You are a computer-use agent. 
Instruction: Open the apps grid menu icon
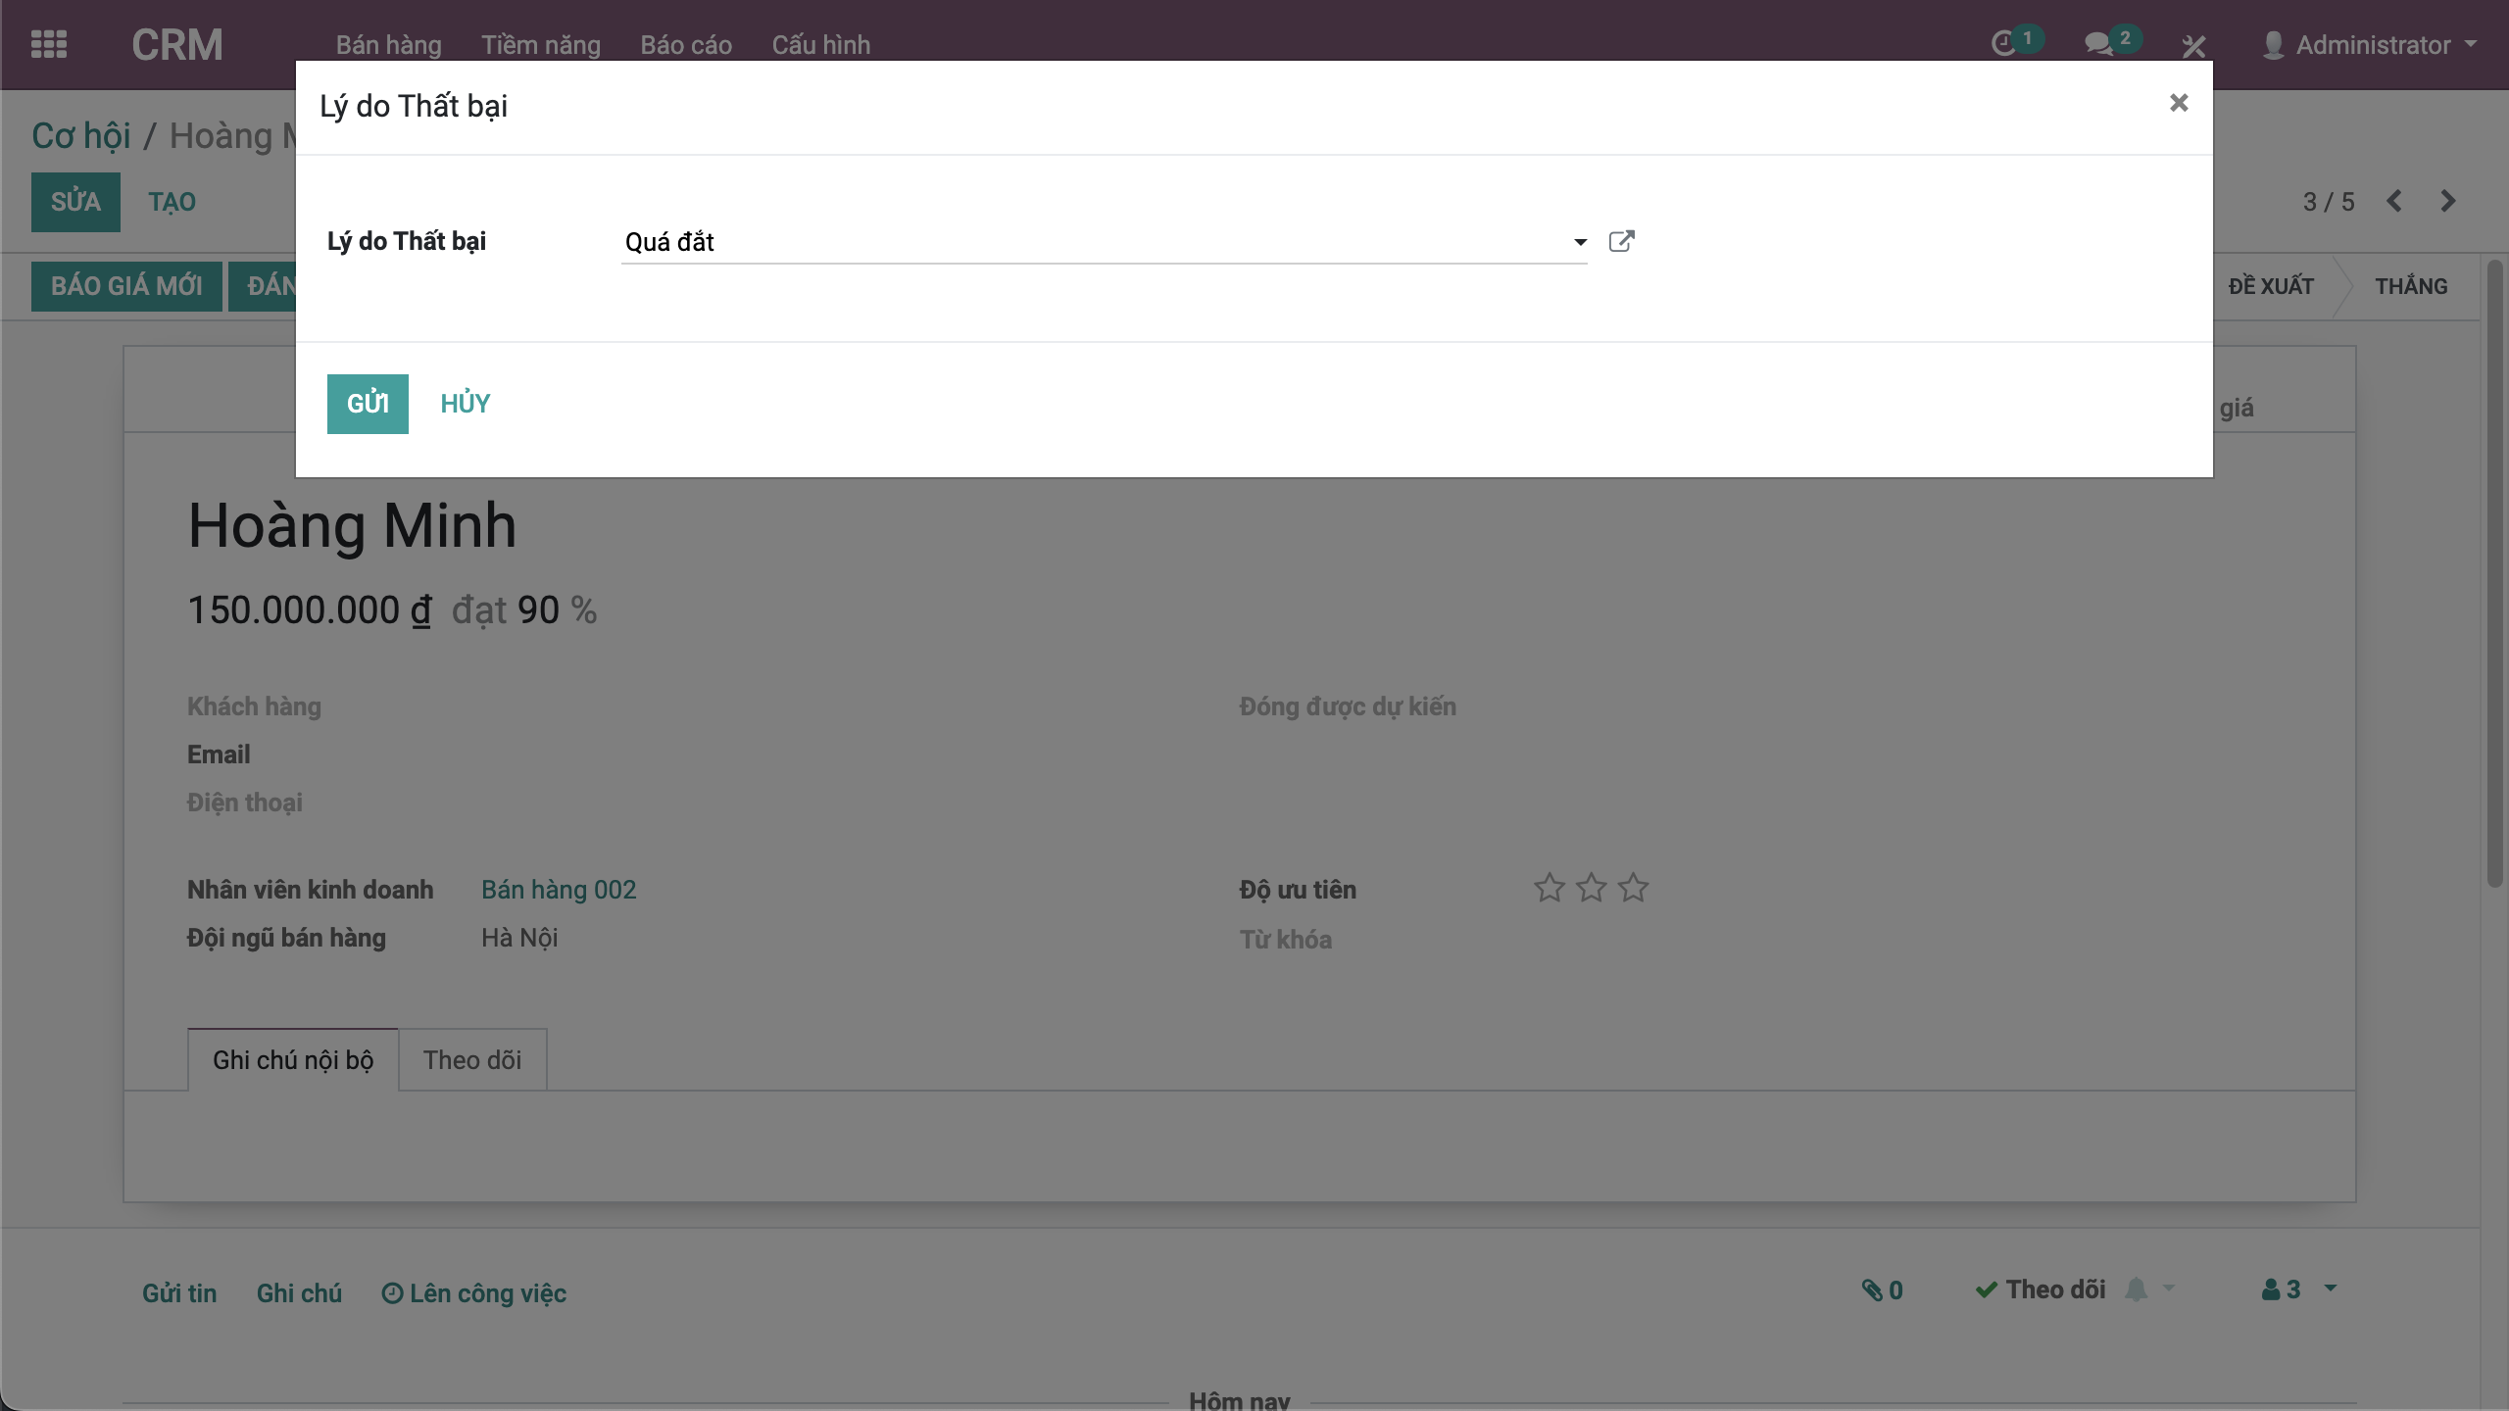point(48,44)
